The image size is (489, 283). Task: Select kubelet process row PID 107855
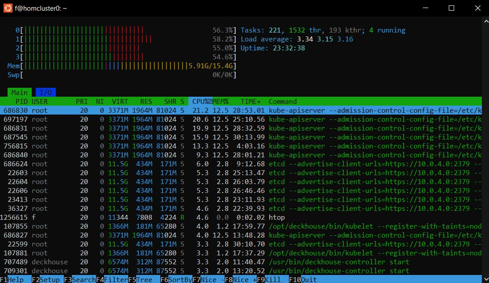tap(241, 226)
